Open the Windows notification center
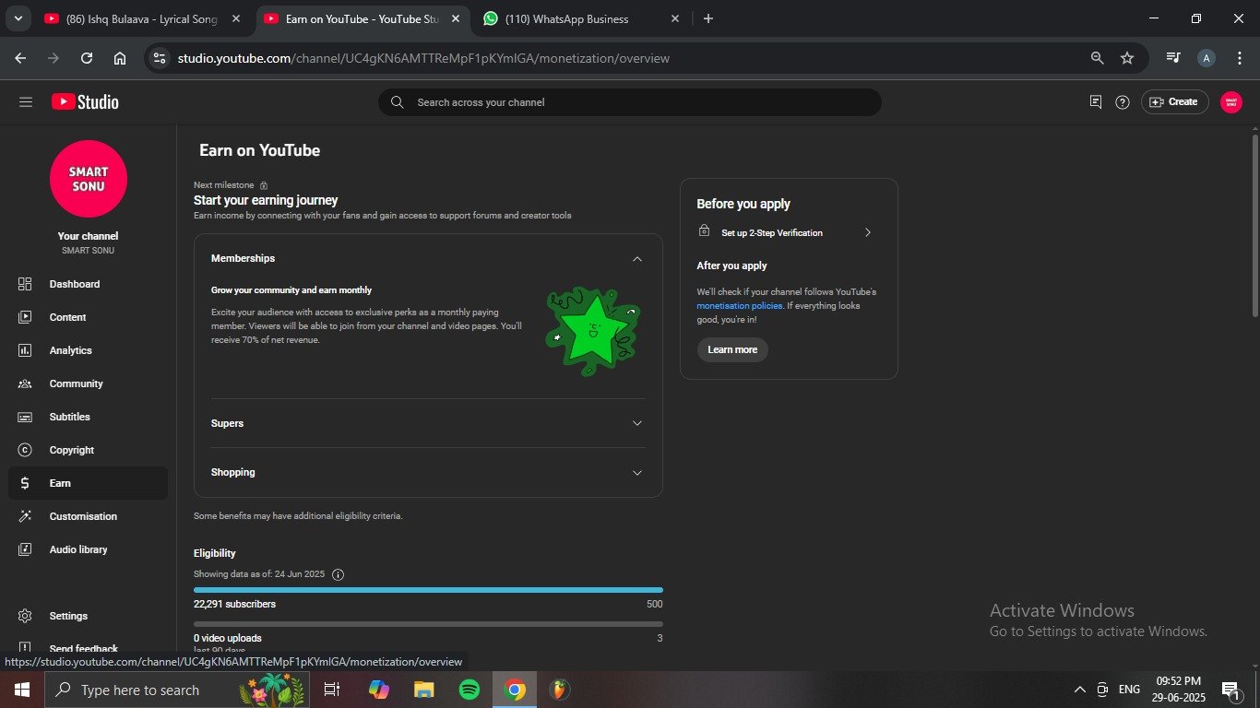Image resolution: width=1260 pixels, height=708 pixels. pyautogui.click(x=1230, y=690)
